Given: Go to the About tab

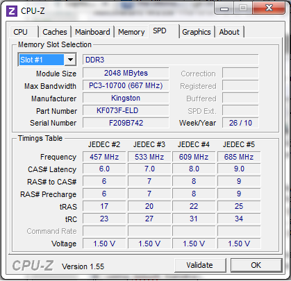Looking at the screenshot, I should [229, 32].
